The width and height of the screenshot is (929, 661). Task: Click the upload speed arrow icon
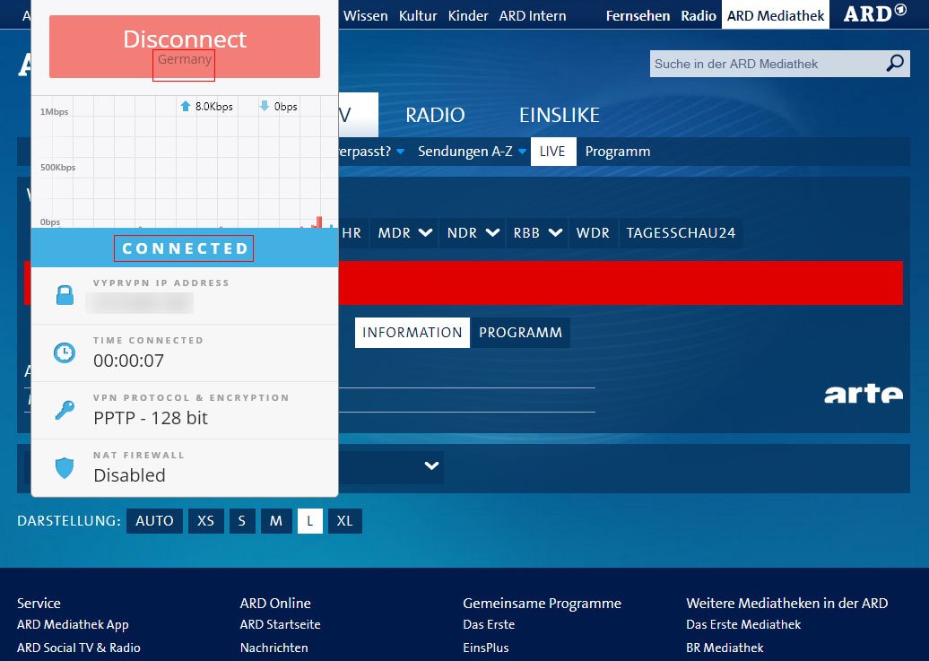(x=186, y=106)
